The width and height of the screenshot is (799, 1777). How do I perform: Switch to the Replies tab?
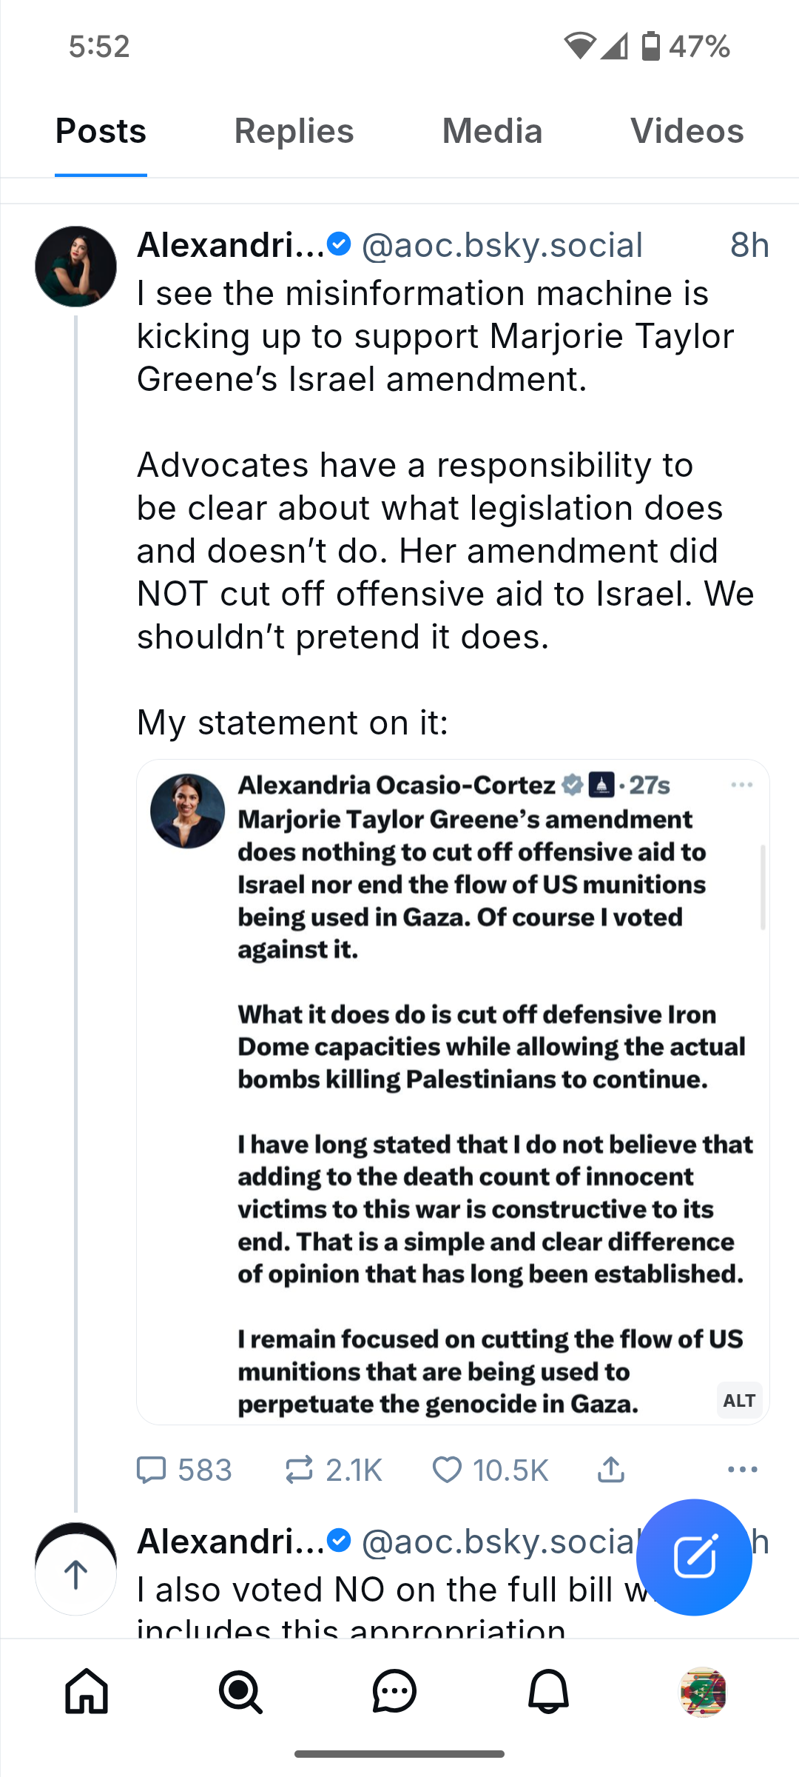(294, 132)
